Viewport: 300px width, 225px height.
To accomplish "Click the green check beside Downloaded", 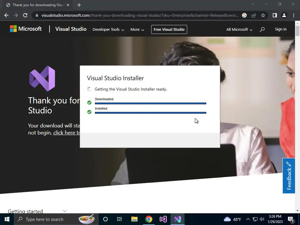I will [x=89, y=103].
